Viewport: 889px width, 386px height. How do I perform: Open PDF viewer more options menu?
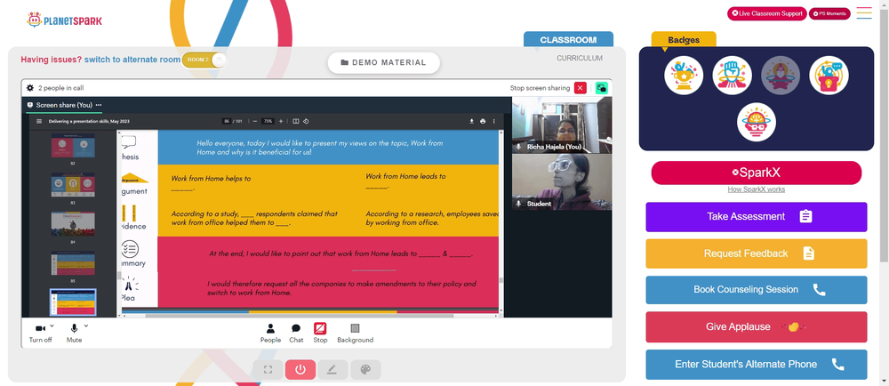click(493, 121)
